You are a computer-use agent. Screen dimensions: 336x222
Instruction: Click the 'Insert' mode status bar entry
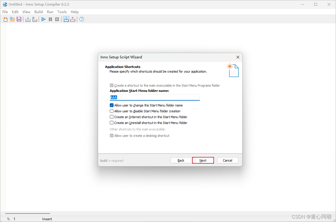pos(47,219)
